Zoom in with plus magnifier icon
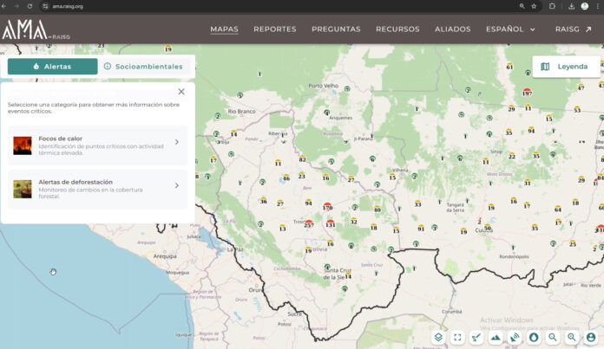604x349 pixels. coord(572,338)
